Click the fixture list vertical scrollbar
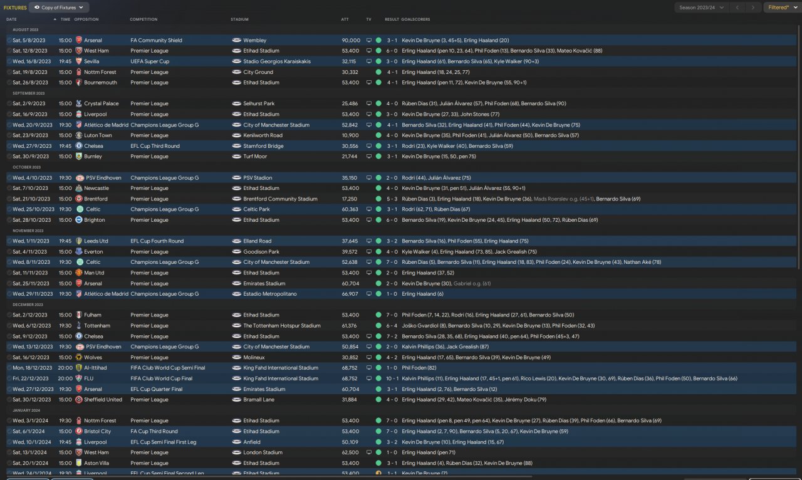This screenshot has height=480, width=802. pyautogui.click(x=799, y=147)
